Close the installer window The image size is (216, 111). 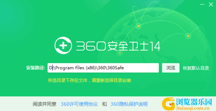(211, 5)
